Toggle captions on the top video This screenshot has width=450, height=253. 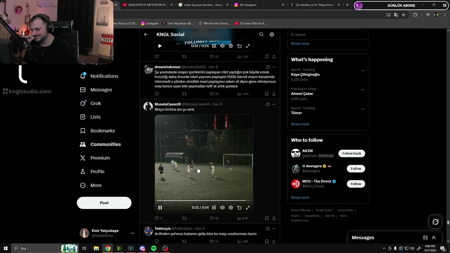tap(214, 46)
